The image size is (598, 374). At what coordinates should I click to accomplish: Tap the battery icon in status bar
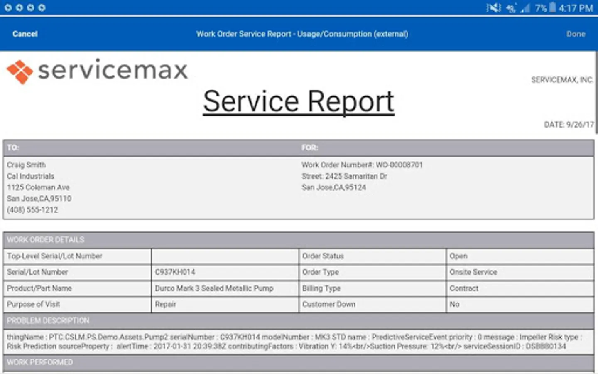[552, 7]
